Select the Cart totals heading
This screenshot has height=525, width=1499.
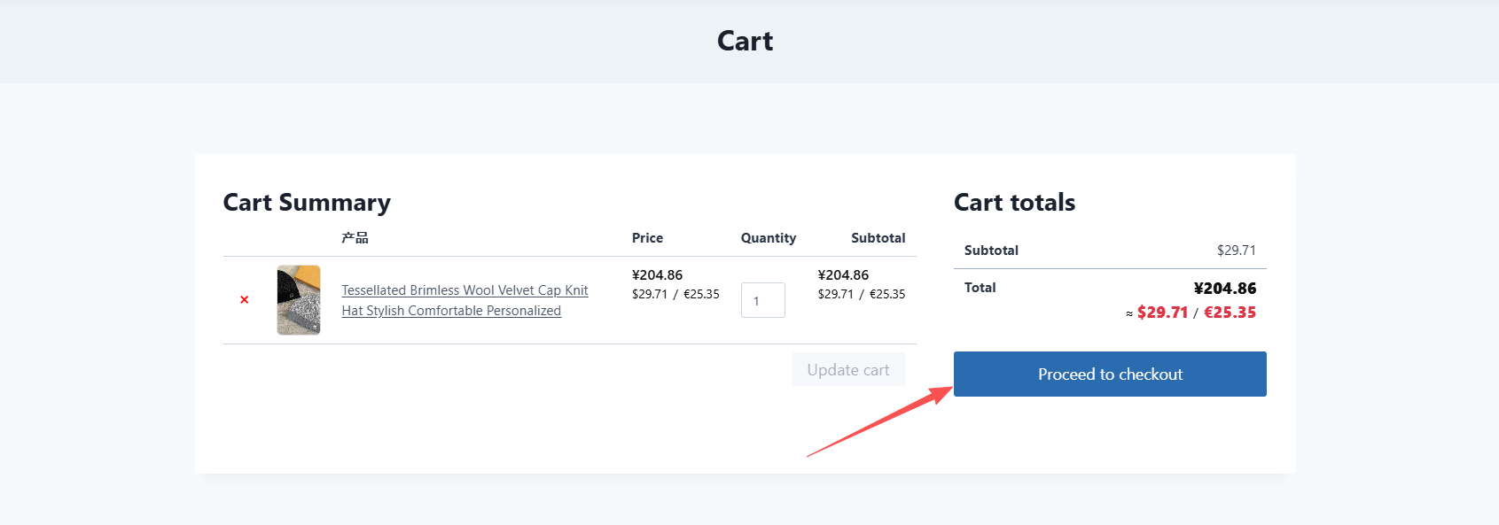(x=1014, y=203)
